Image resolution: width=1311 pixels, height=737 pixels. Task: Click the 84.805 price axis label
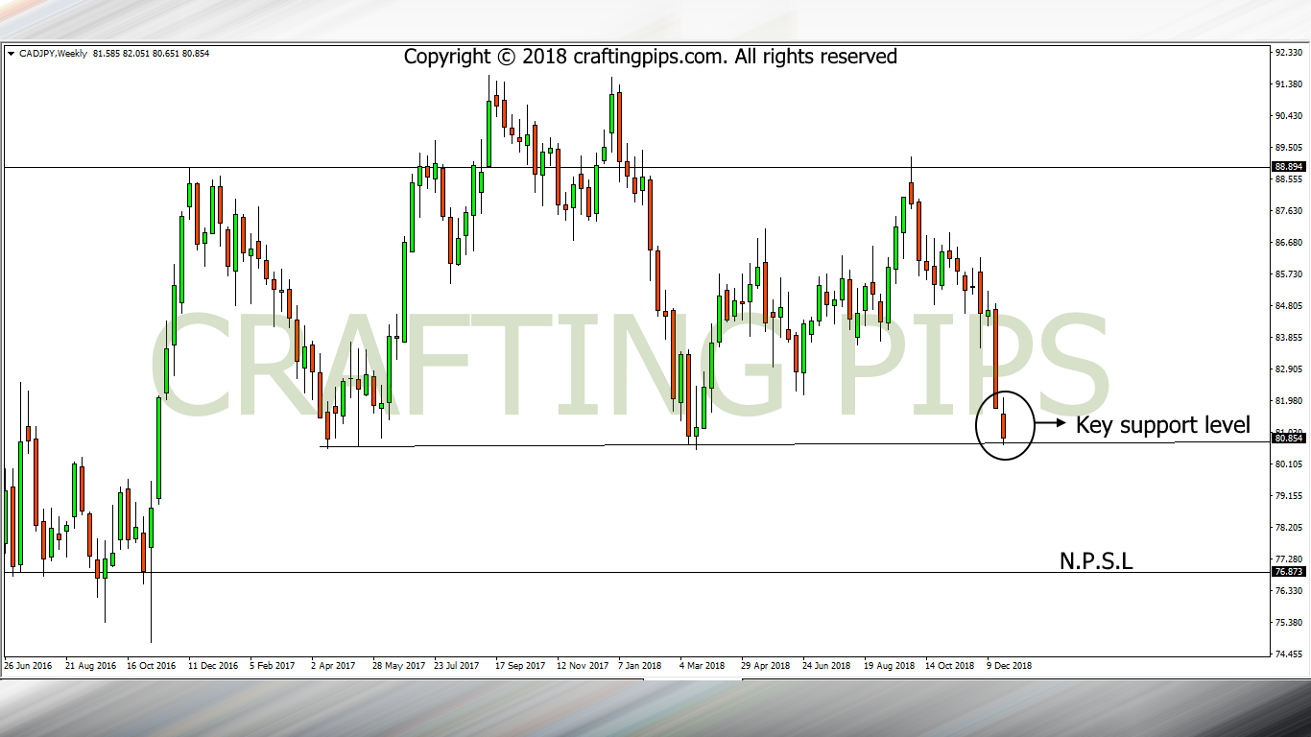1288,306
